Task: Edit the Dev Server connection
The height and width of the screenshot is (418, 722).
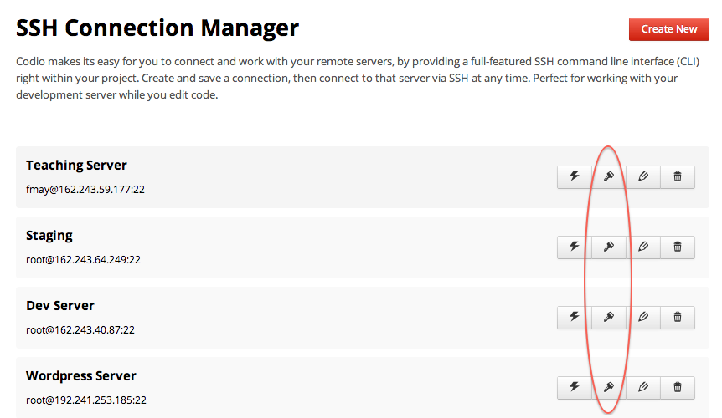Action: coord(643,318)
